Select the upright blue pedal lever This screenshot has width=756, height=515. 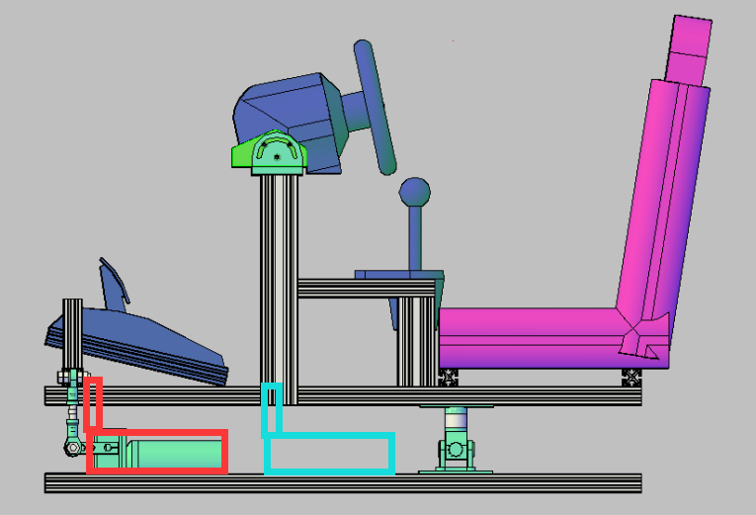coord(114,285)
